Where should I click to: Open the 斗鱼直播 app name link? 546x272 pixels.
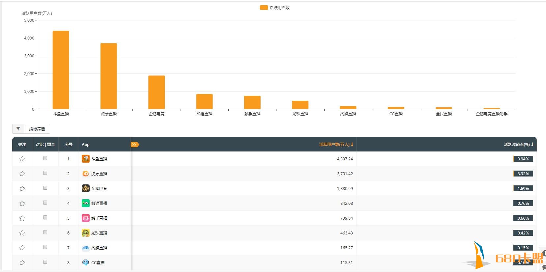[x=99, y=159]
